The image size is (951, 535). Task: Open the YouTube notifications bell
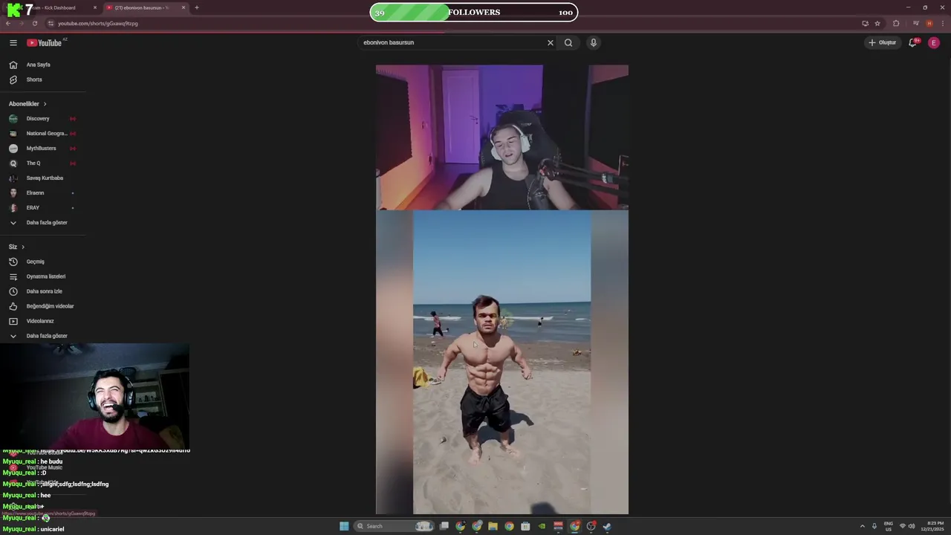click(x=913, y=42)
